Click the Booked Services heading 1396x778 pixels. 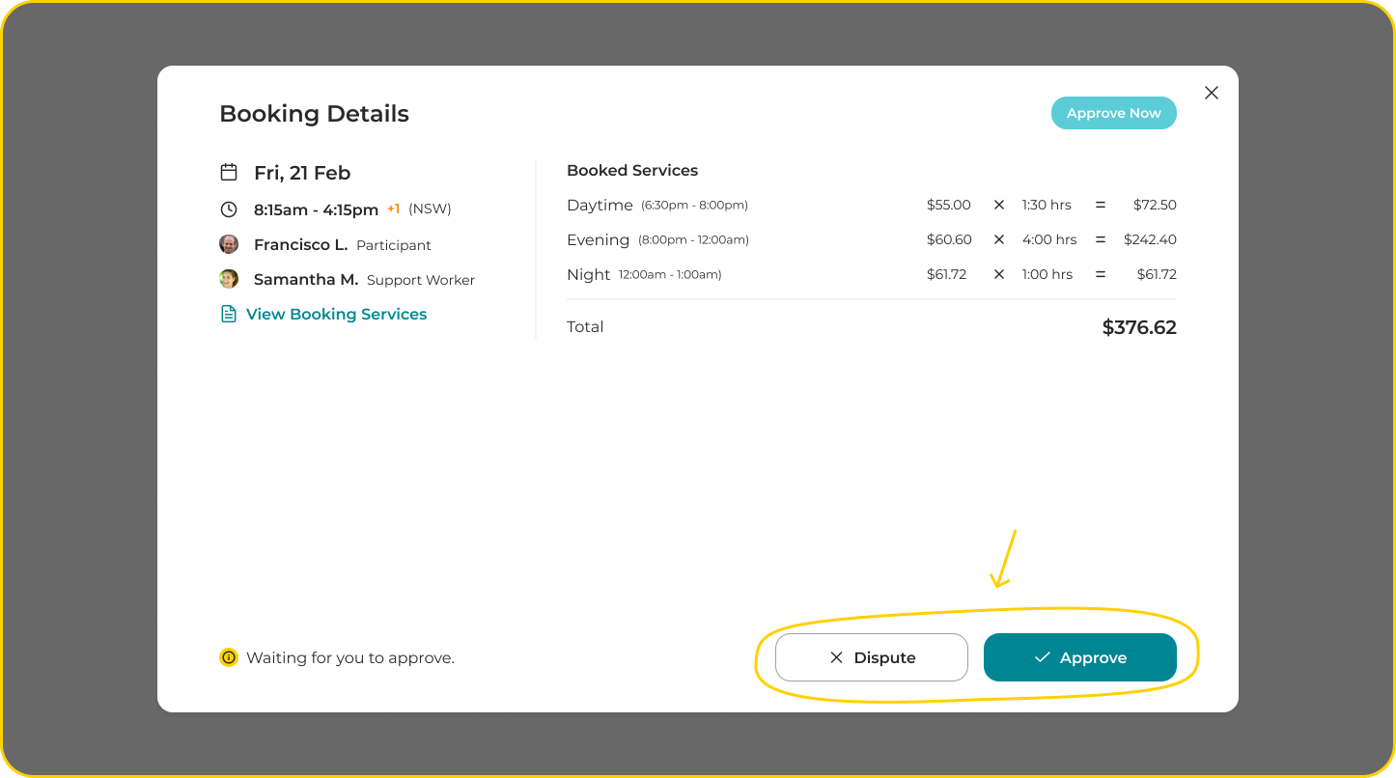pyautogui.click(x=632, y=171)
